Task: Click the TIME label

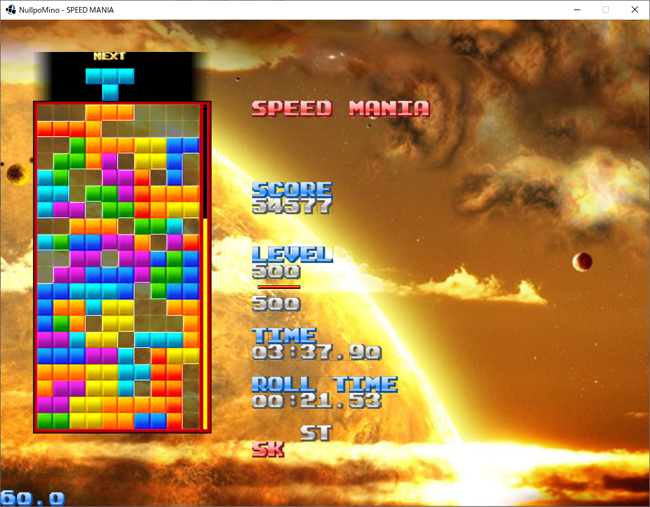Action: click(x=284, y=336)
